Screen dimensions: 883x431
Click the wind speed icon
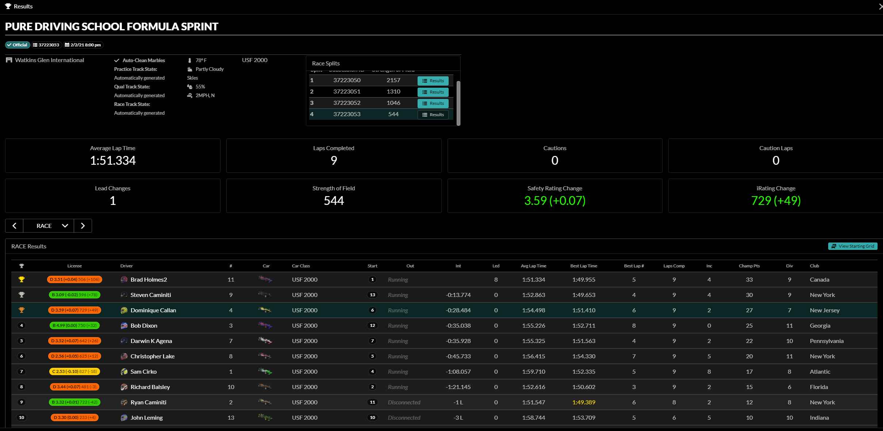tap(189, 95)
